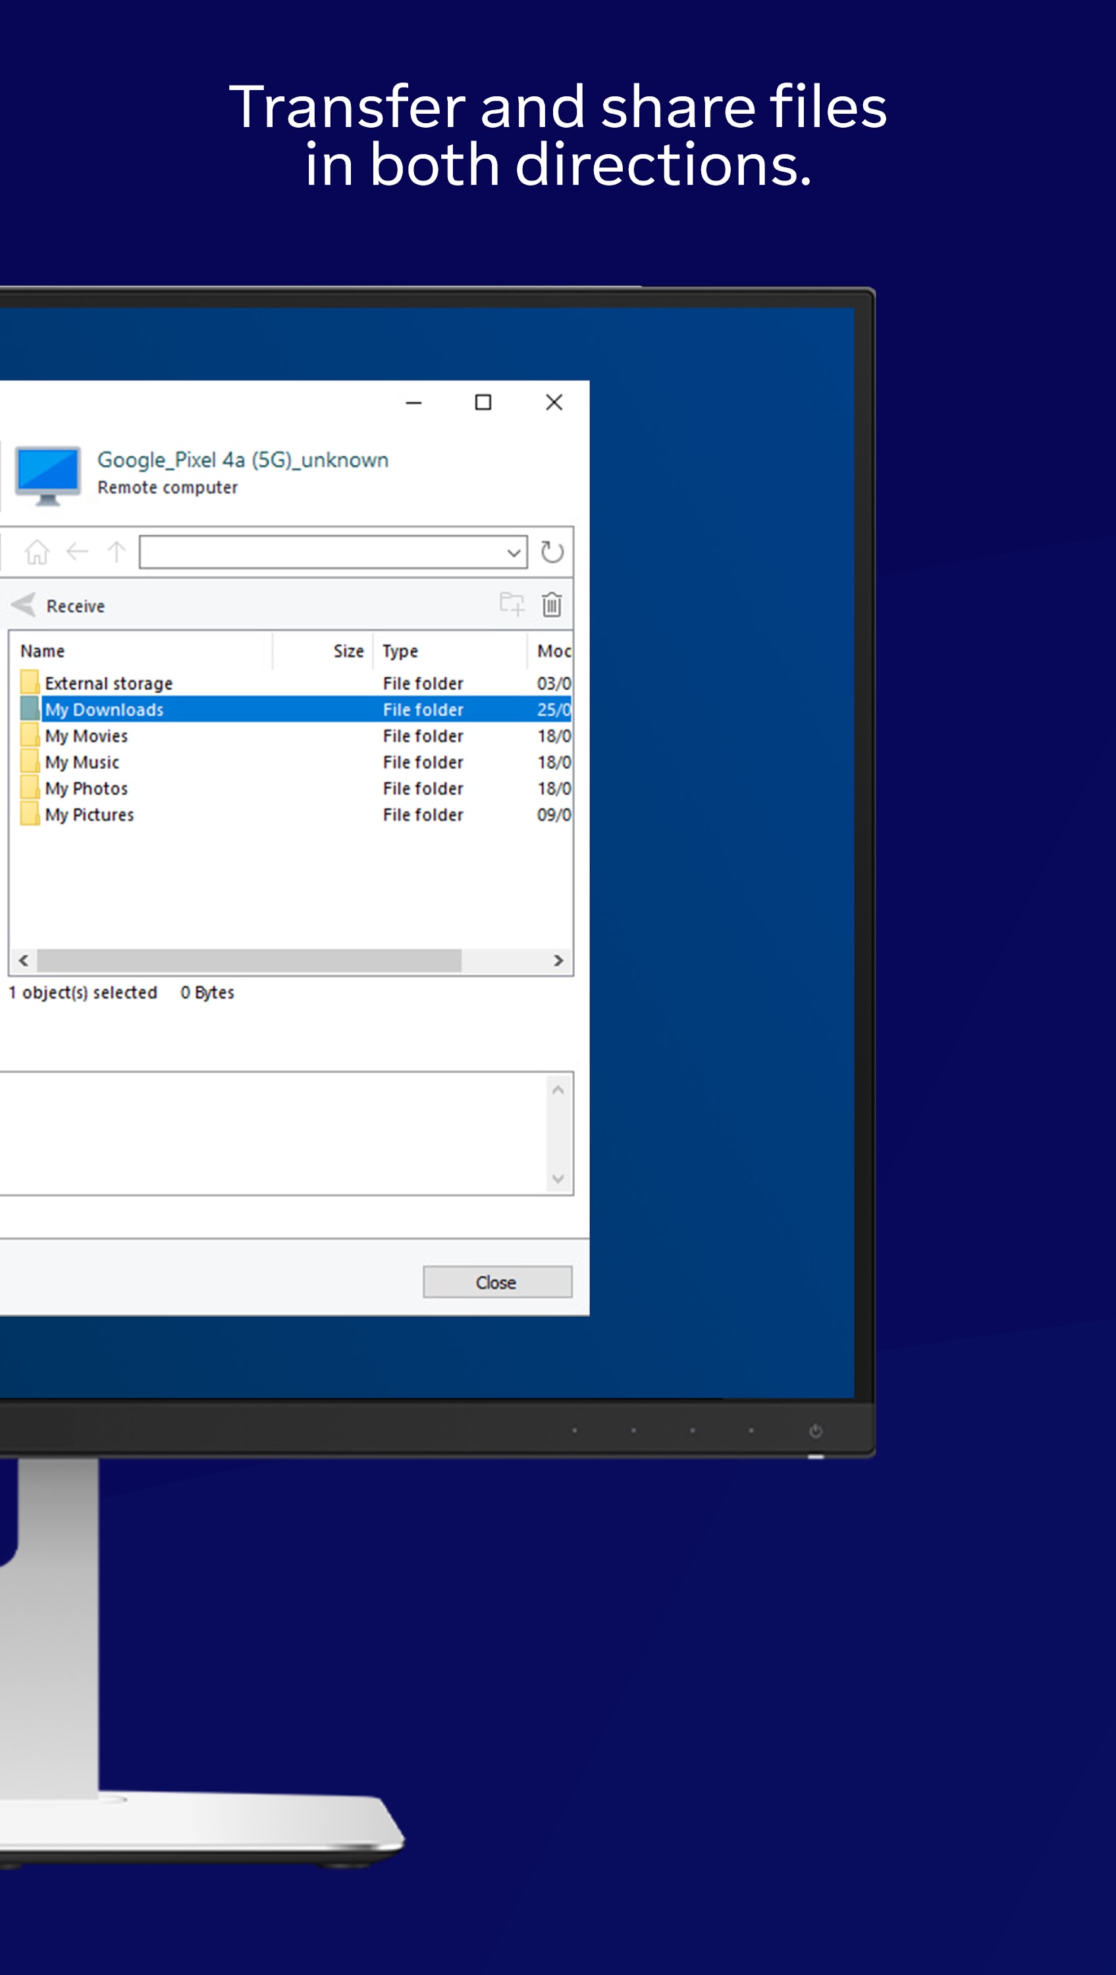Open the My Pictures folder
Viewport: 1116px width, 1975px height.
tap(90, 814)
